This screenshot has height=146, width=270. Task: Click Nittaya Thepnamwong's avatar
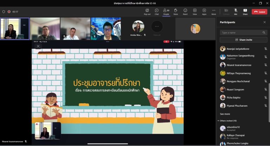(223, 73)
